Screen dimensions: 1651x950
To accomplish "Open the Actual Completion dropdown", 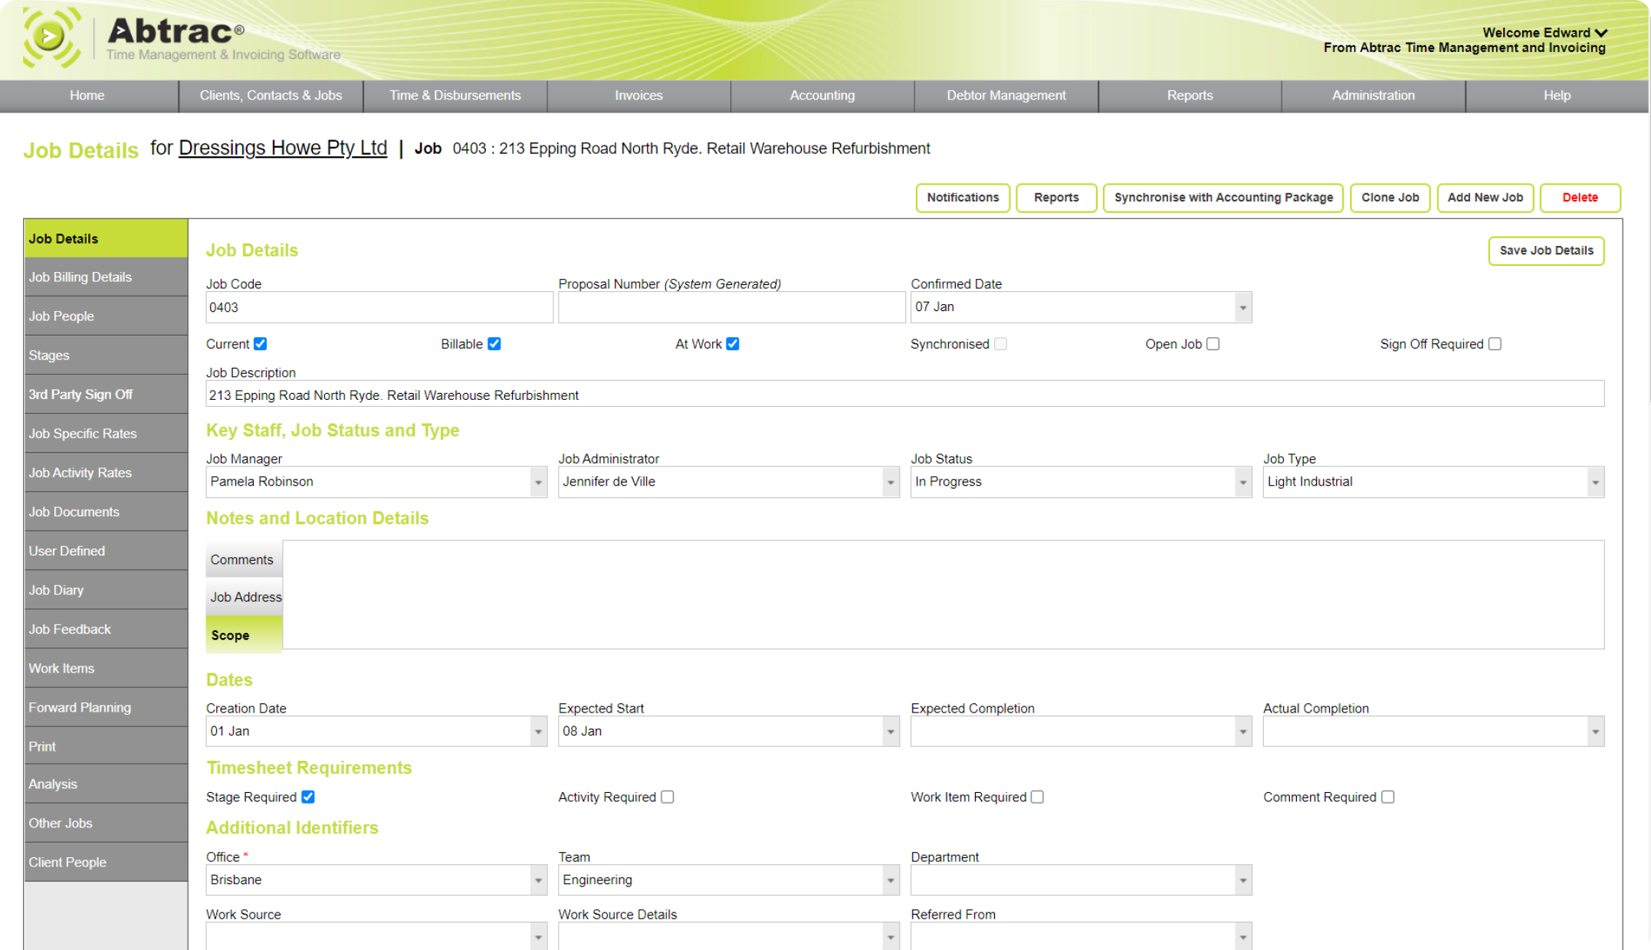I will [x=1595, y=732].
